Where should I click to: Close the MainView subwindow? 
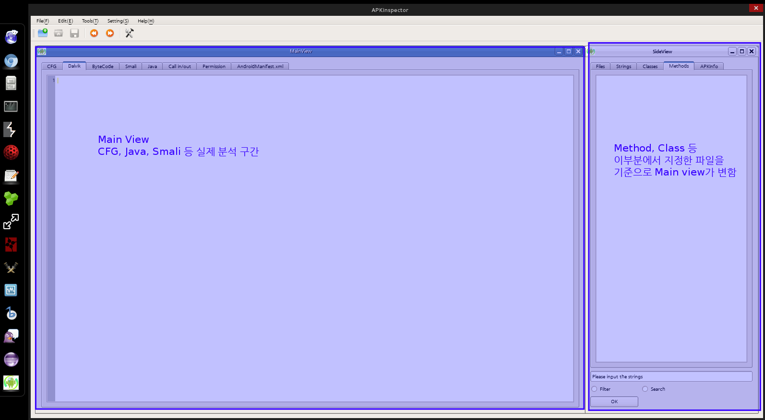pos(578,51)
